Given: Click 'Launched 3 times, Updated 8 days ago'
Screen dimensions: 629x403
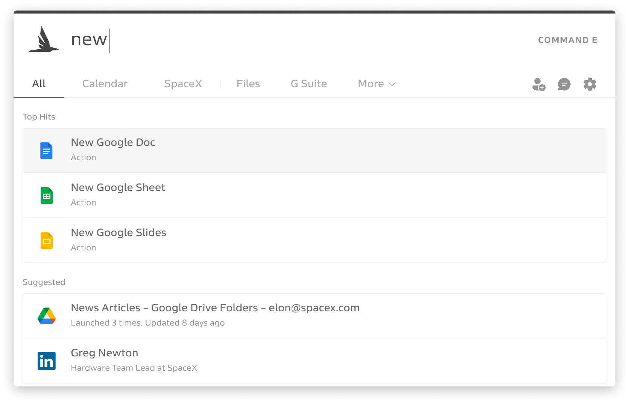Looking at the screenshot, I should (x=148, y=323).
